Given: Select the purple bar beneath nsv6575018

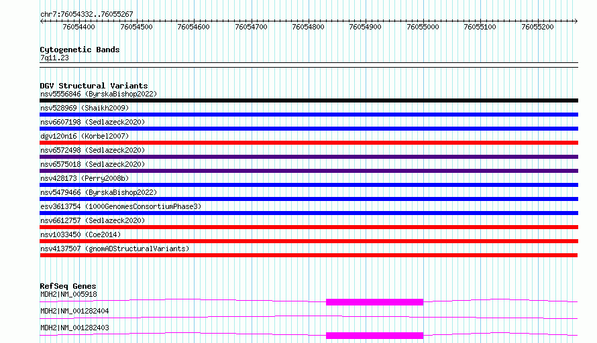Looking at the screenshot, I should (x=309, y=171).
